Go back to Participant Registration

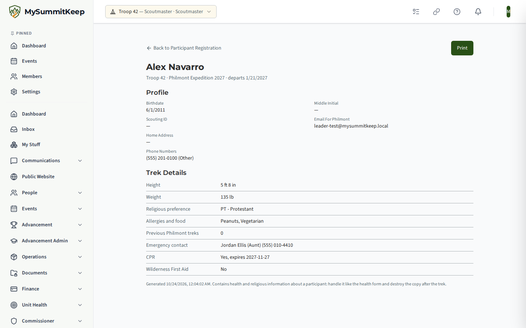[x=184, y=48]
